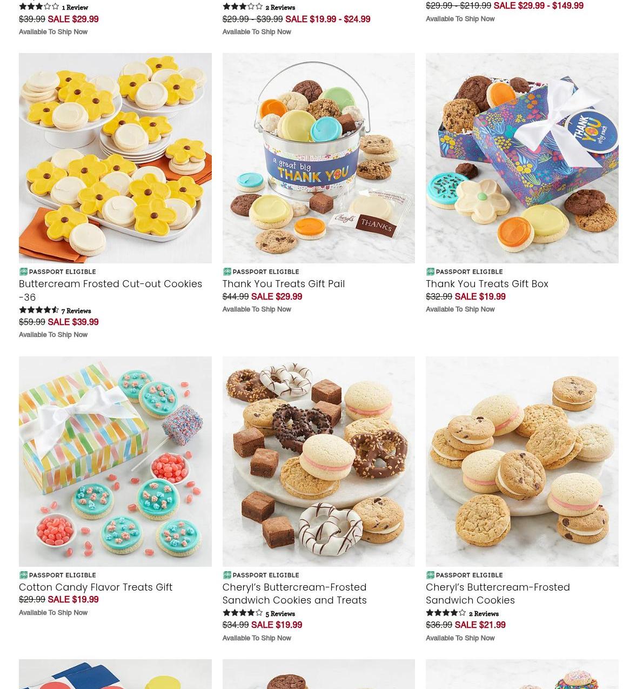Screen dimensions: 643x689
Task: Open Cotton Candy Flavor Treats Gift link
Action: [x=96, y=587]
